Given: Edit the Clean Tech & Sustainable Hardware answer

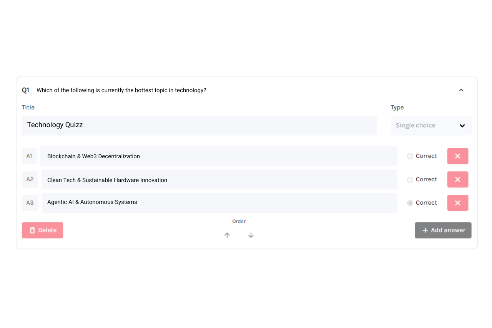Looking at the screenshot, I should 219,180.
